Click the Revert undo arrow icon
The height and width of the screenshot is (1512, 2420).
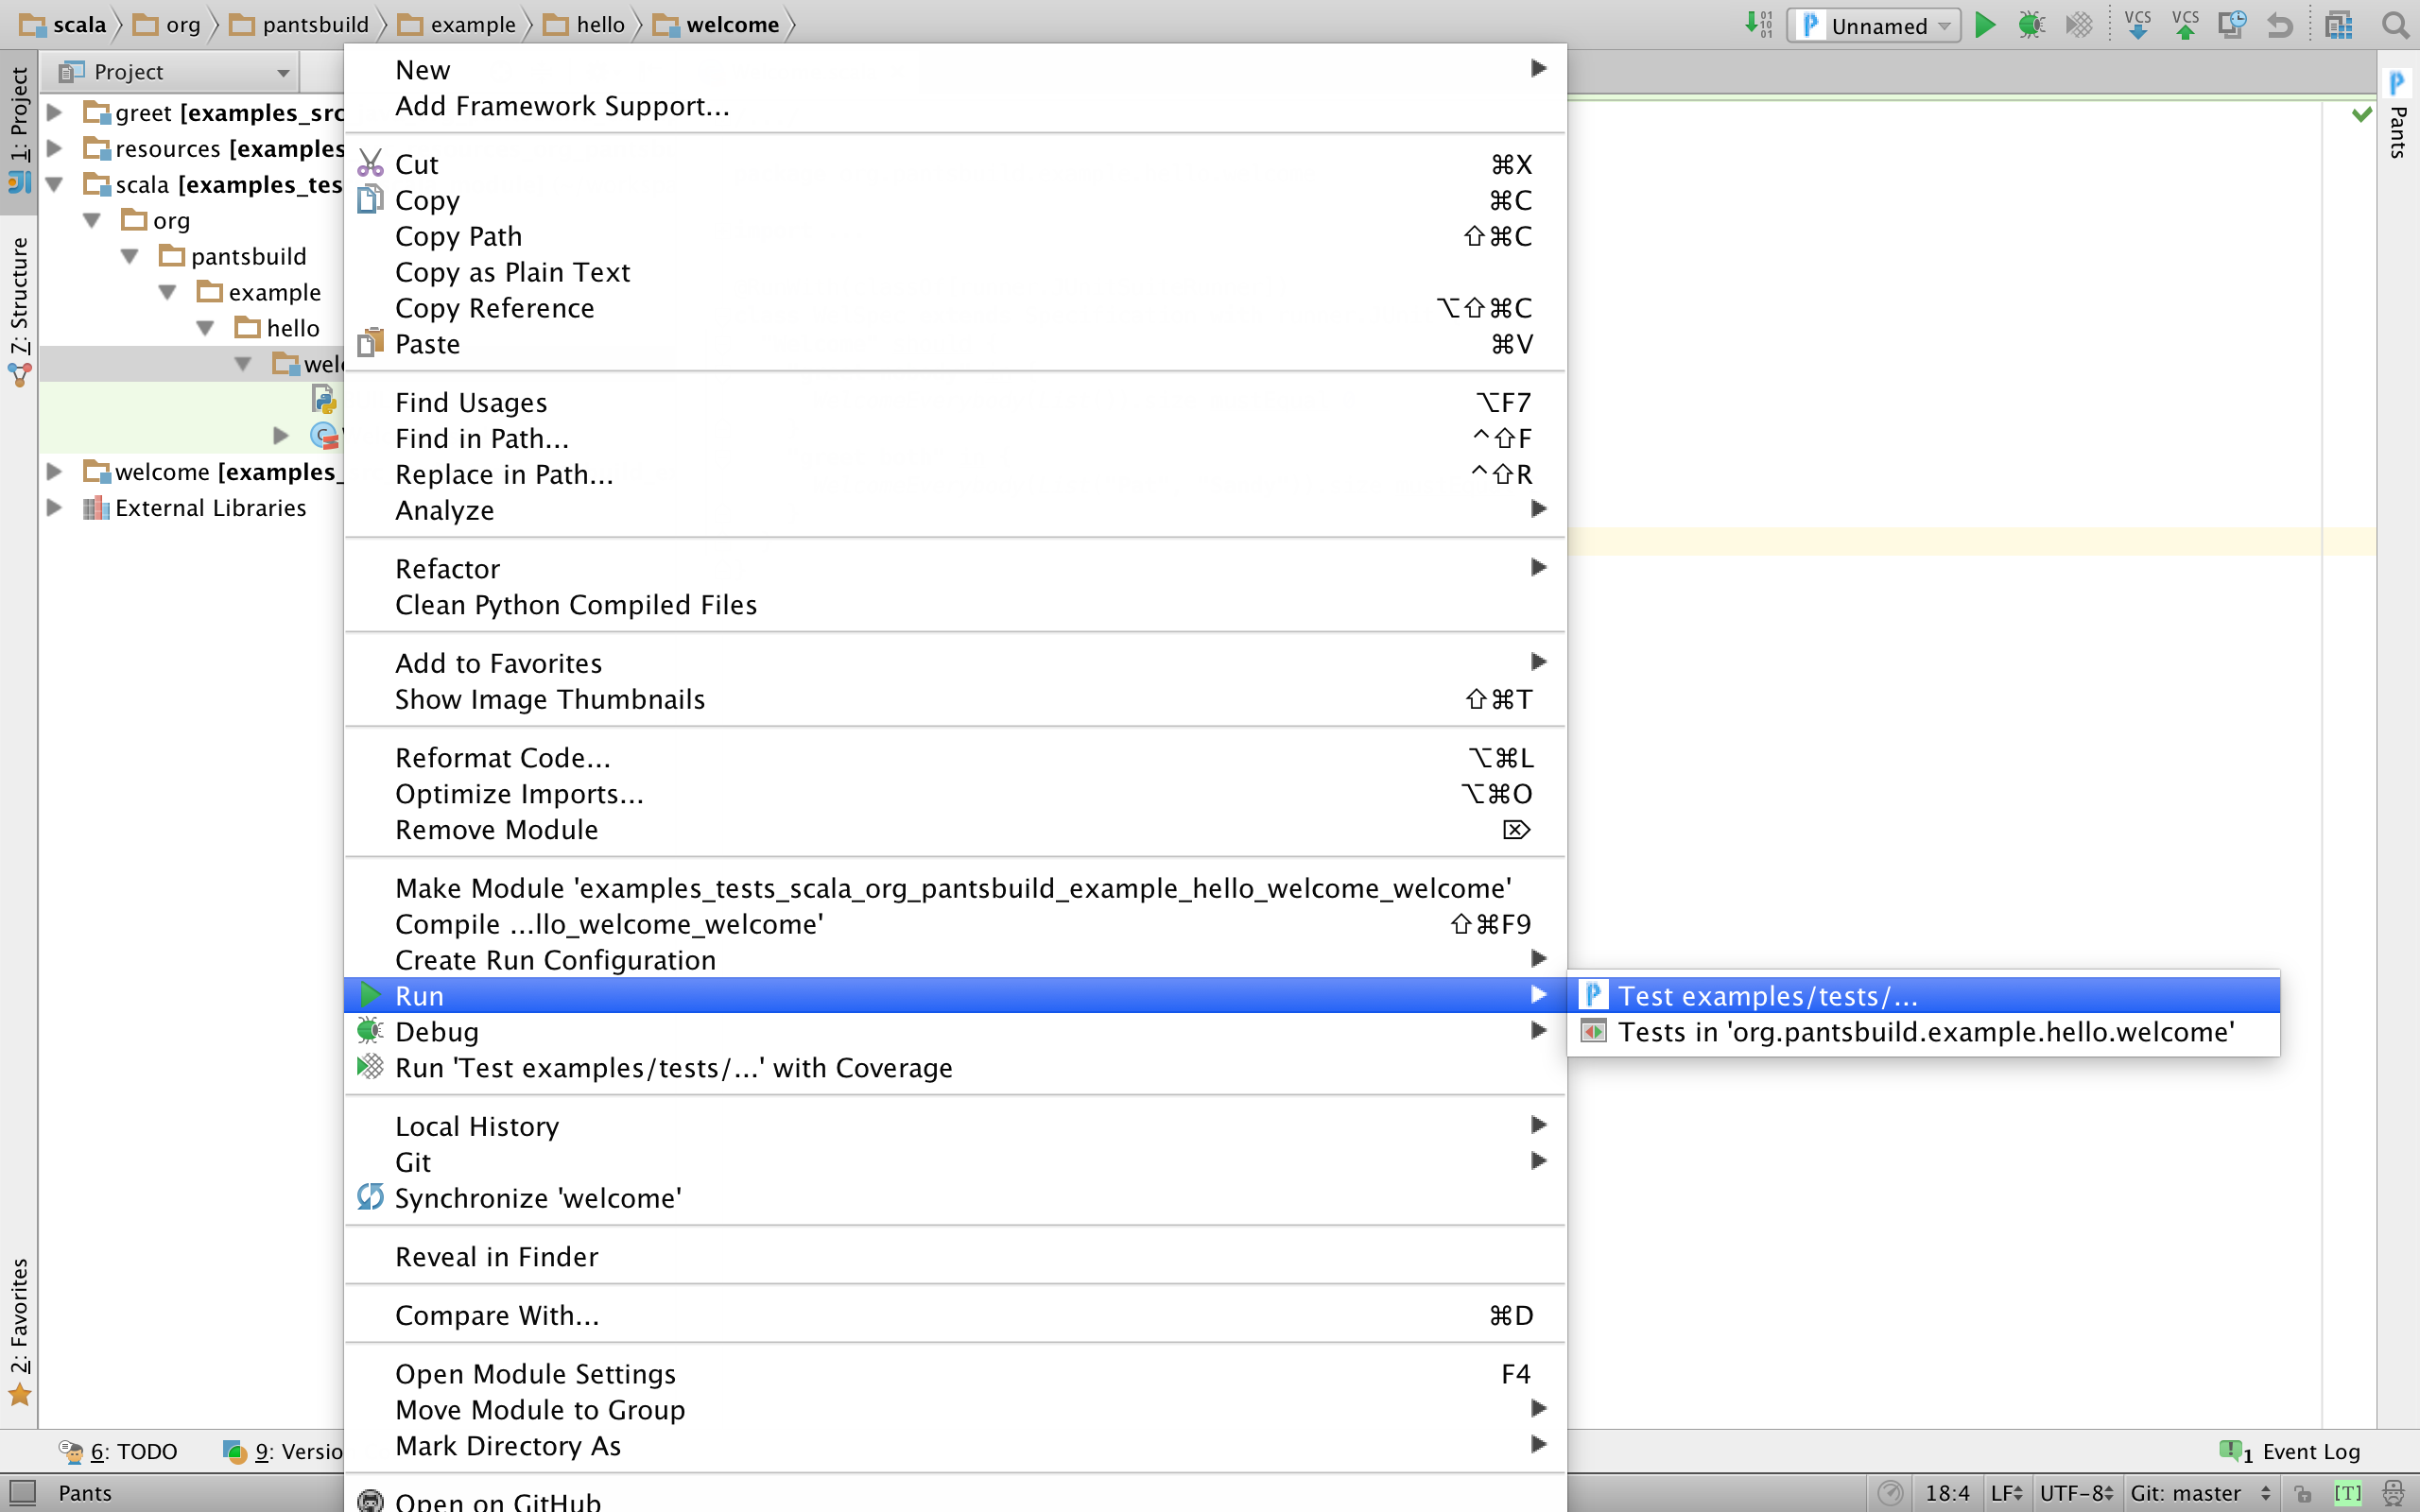coord(2280,25)
